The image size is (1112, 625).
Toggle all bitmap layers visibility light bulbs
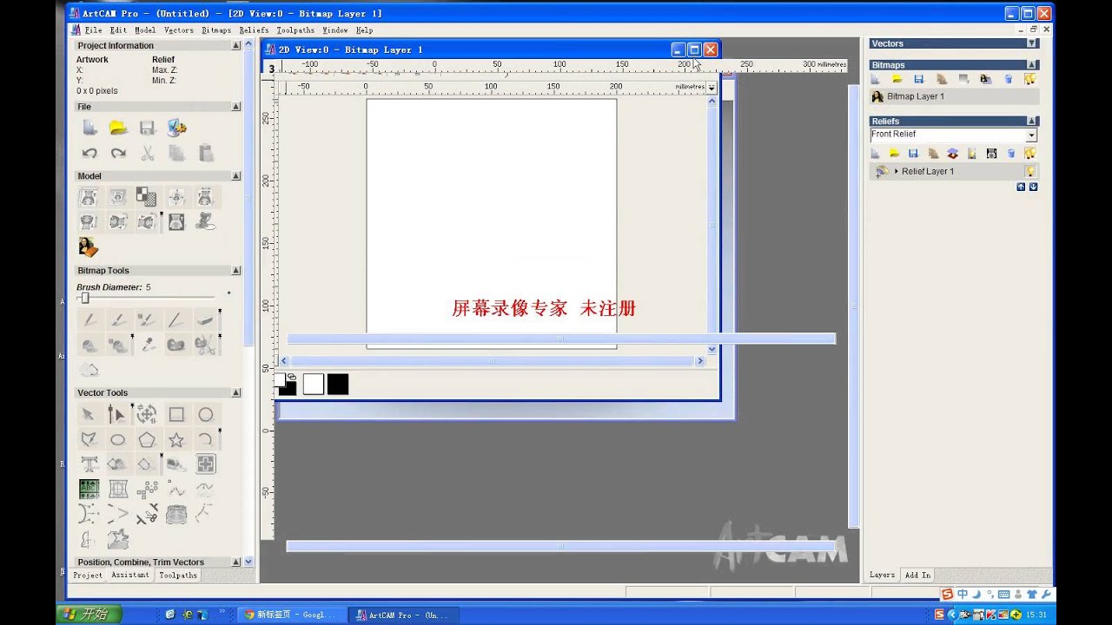1030,79
